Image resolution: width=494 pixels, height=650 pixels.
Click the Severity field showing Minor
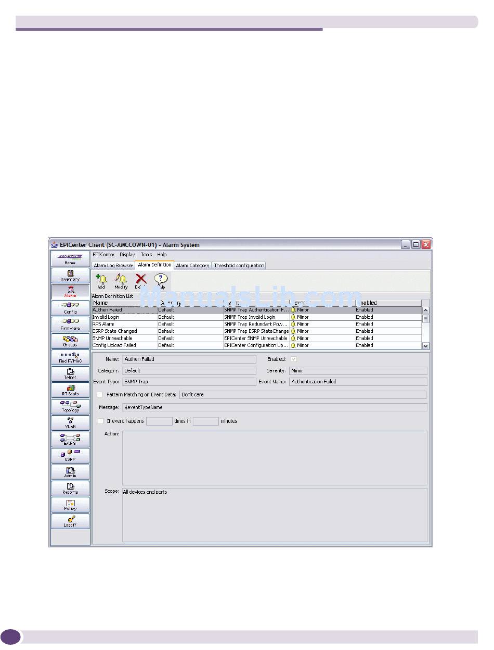tap(358, 371)
